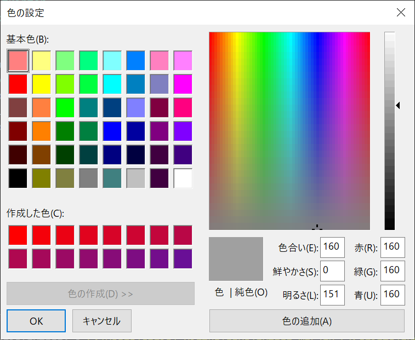Select the hot pink basic color swatch
Screen dimensions: 415x340
[x=183, y=108]
